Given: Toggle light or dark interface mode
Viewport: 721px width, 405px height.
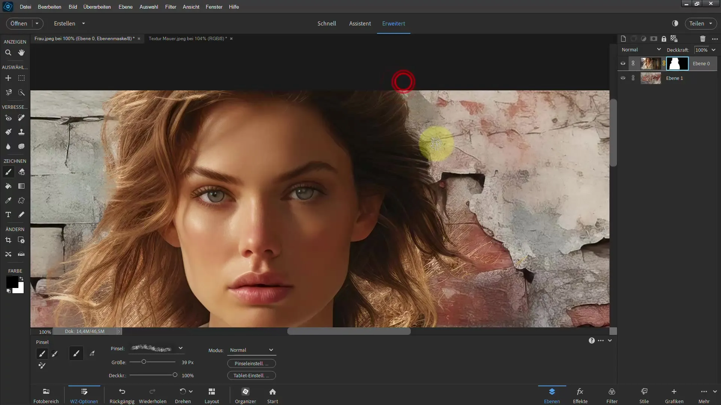Looking at the screenshot, I should 675,23.
